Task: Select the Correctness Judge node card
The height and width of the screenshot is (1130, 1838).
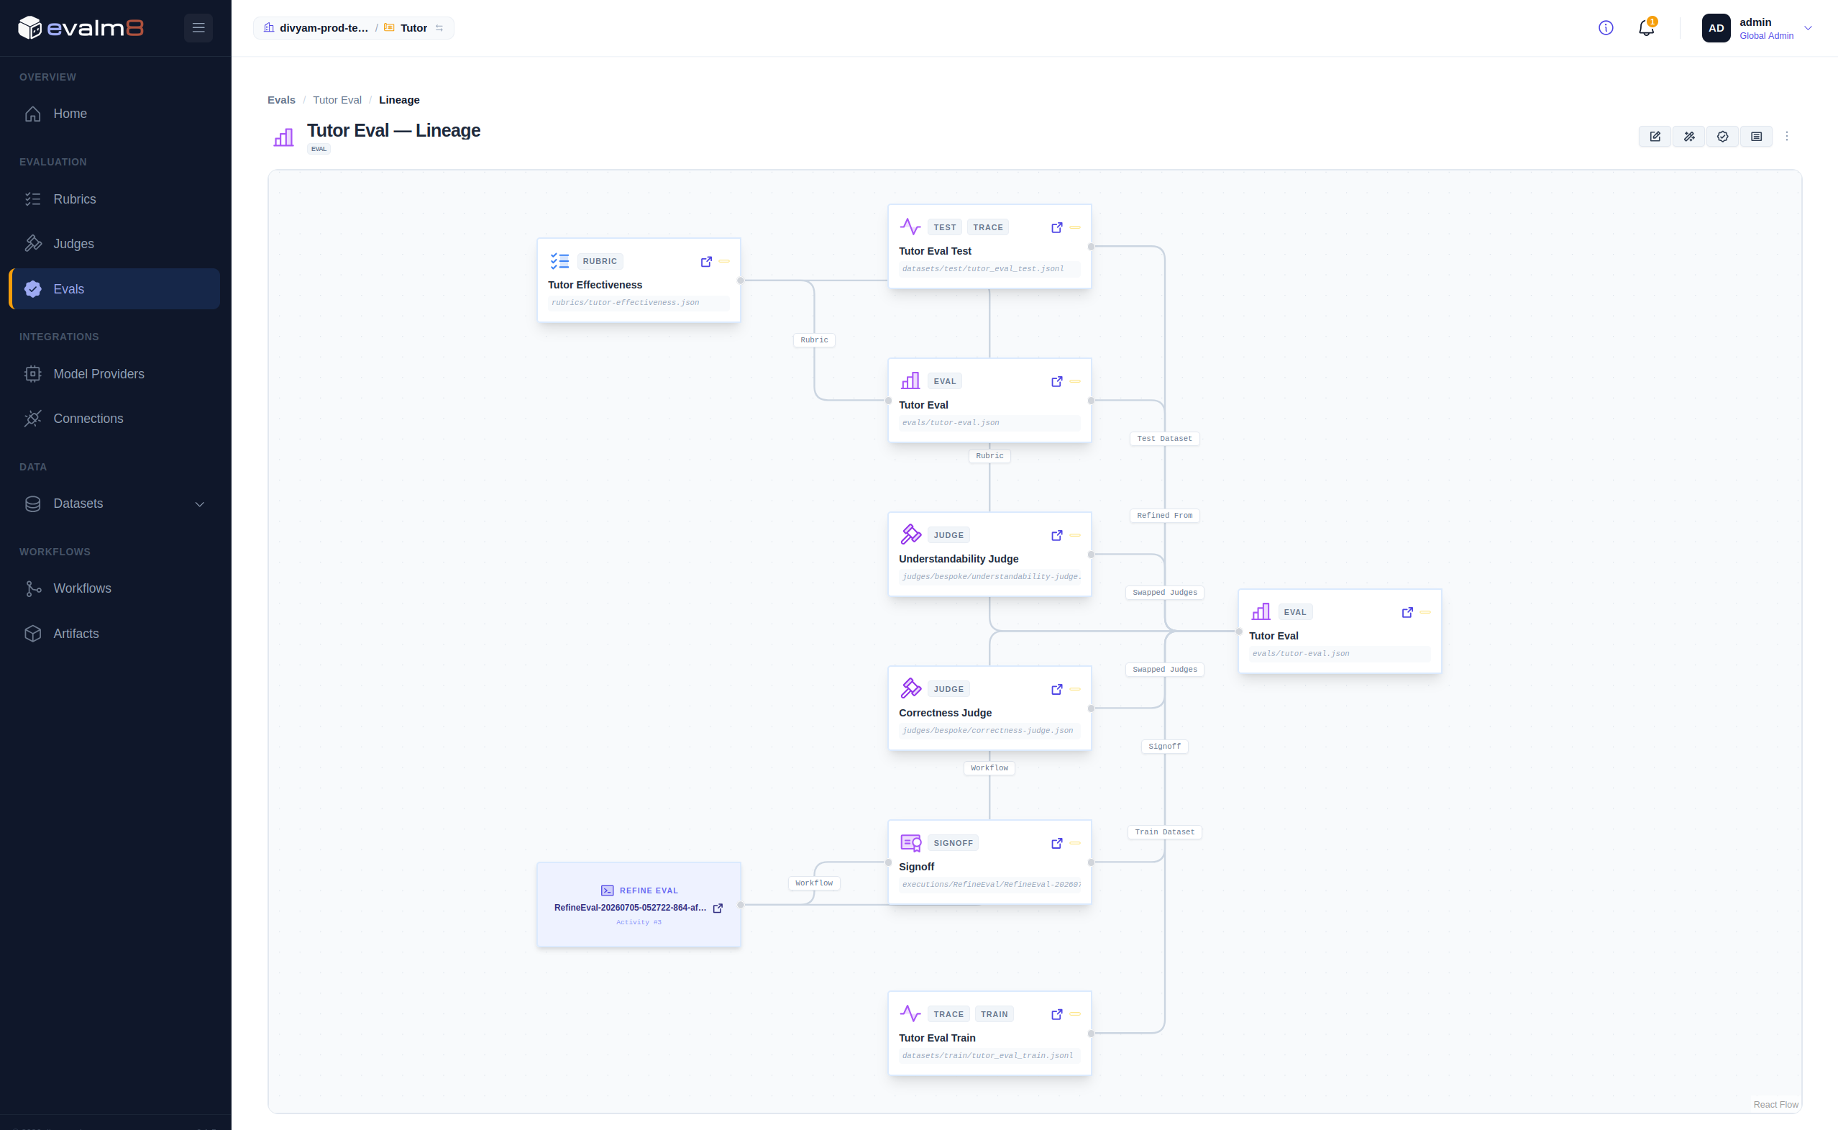Action: click(989, 708)
